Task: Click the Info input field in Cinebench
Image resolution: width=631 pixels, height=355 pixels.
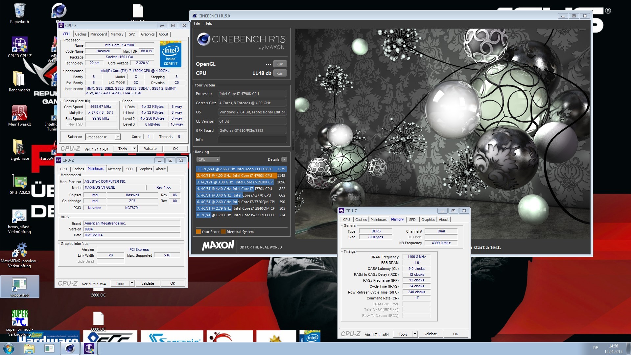Action: [x=252, y=140]
